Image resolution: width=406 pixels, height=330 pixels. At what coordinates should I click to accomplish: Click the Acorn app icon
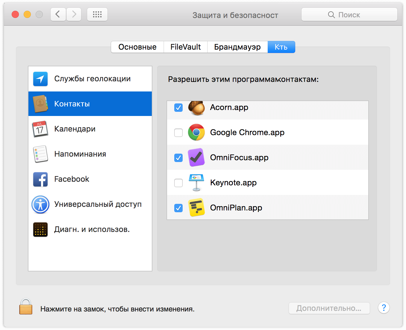point(196,108)
